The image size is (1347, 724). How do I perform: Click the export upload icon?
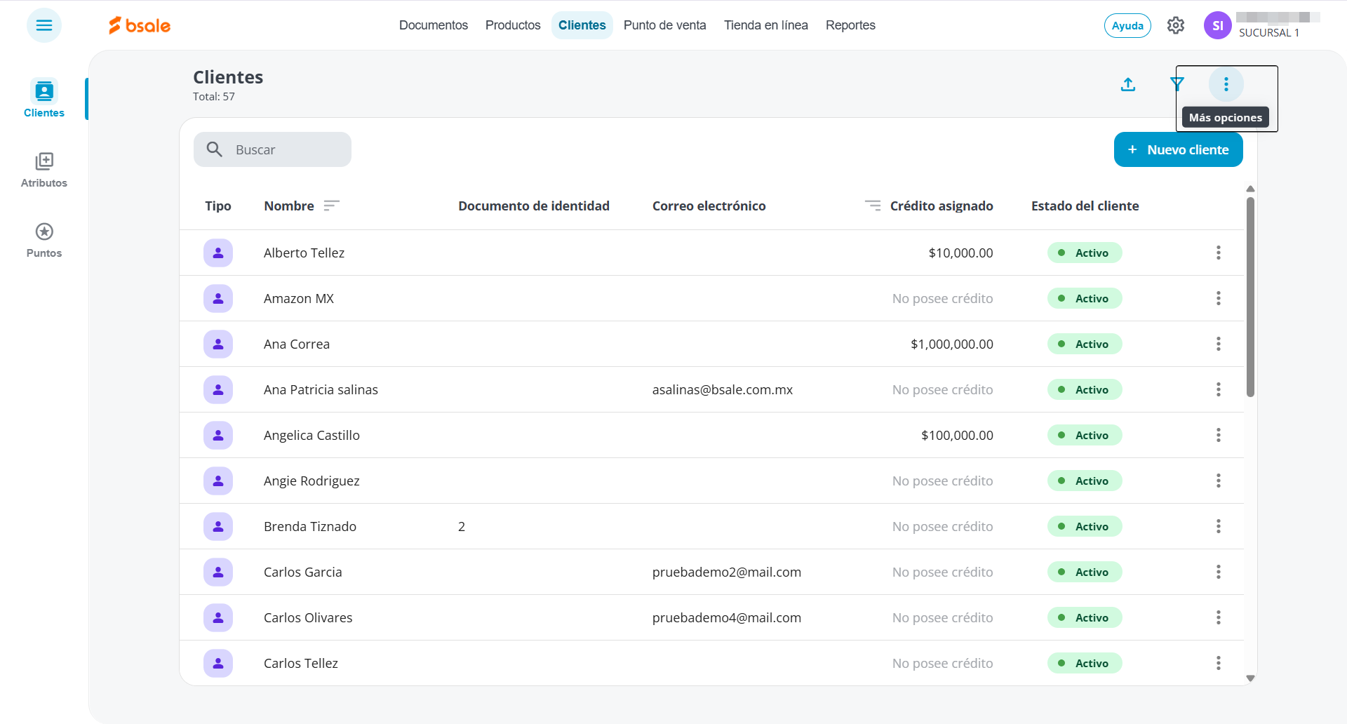(x=1128, y=84)
